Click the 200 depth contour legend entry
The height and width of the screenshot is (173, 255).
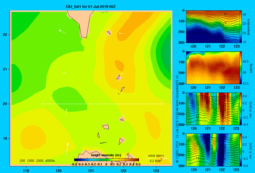coord(22,161)
